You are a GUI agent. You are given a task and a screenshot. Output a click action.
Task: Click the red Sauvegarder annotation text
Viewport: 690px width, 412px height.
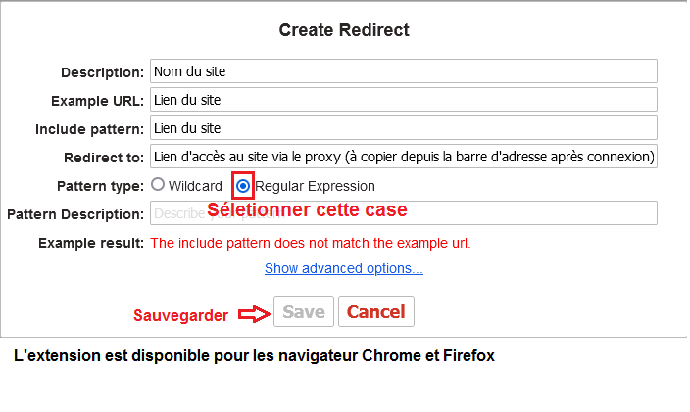[181, 315]
